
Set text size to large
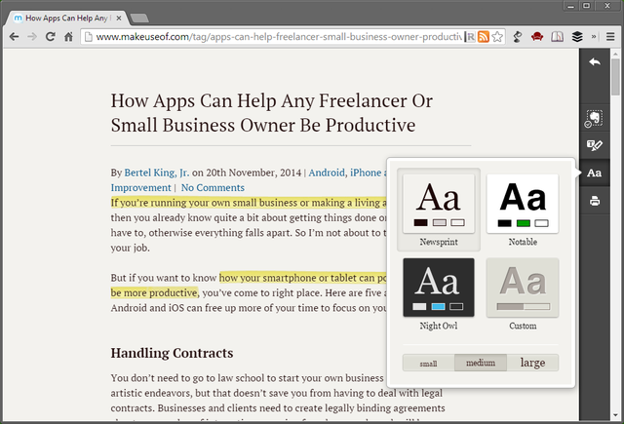pyautogui.click(x=532, y=364)
